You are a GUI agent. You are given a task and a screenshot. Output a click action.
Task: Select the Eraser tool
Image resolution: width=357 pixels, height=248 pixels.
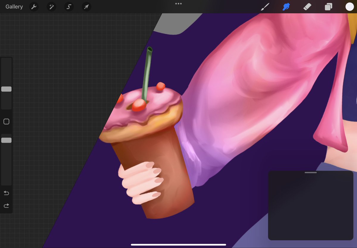(x=307, y=7)
